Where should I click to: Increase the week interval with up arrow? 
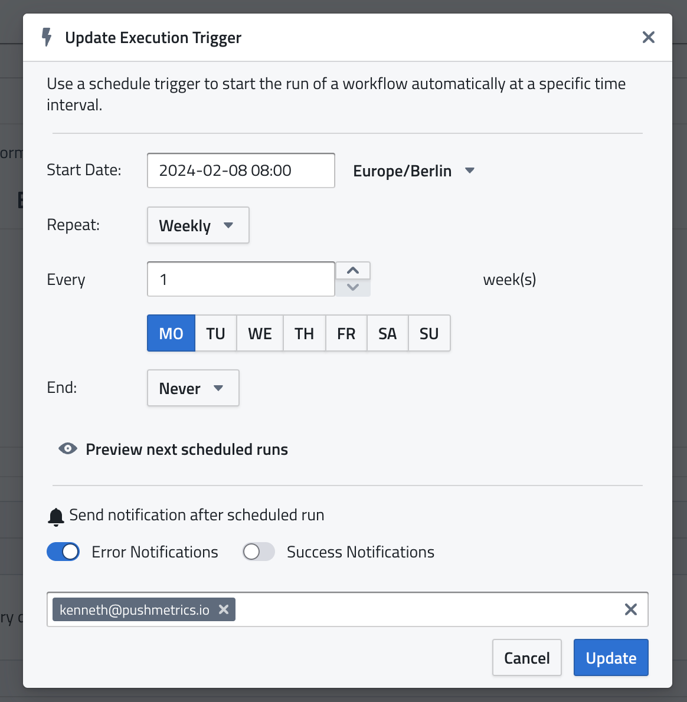coord(353,271)
